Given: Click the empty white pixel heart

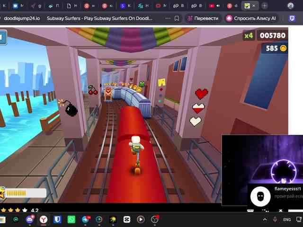Looking at the screenshot, I should point(195,122).
